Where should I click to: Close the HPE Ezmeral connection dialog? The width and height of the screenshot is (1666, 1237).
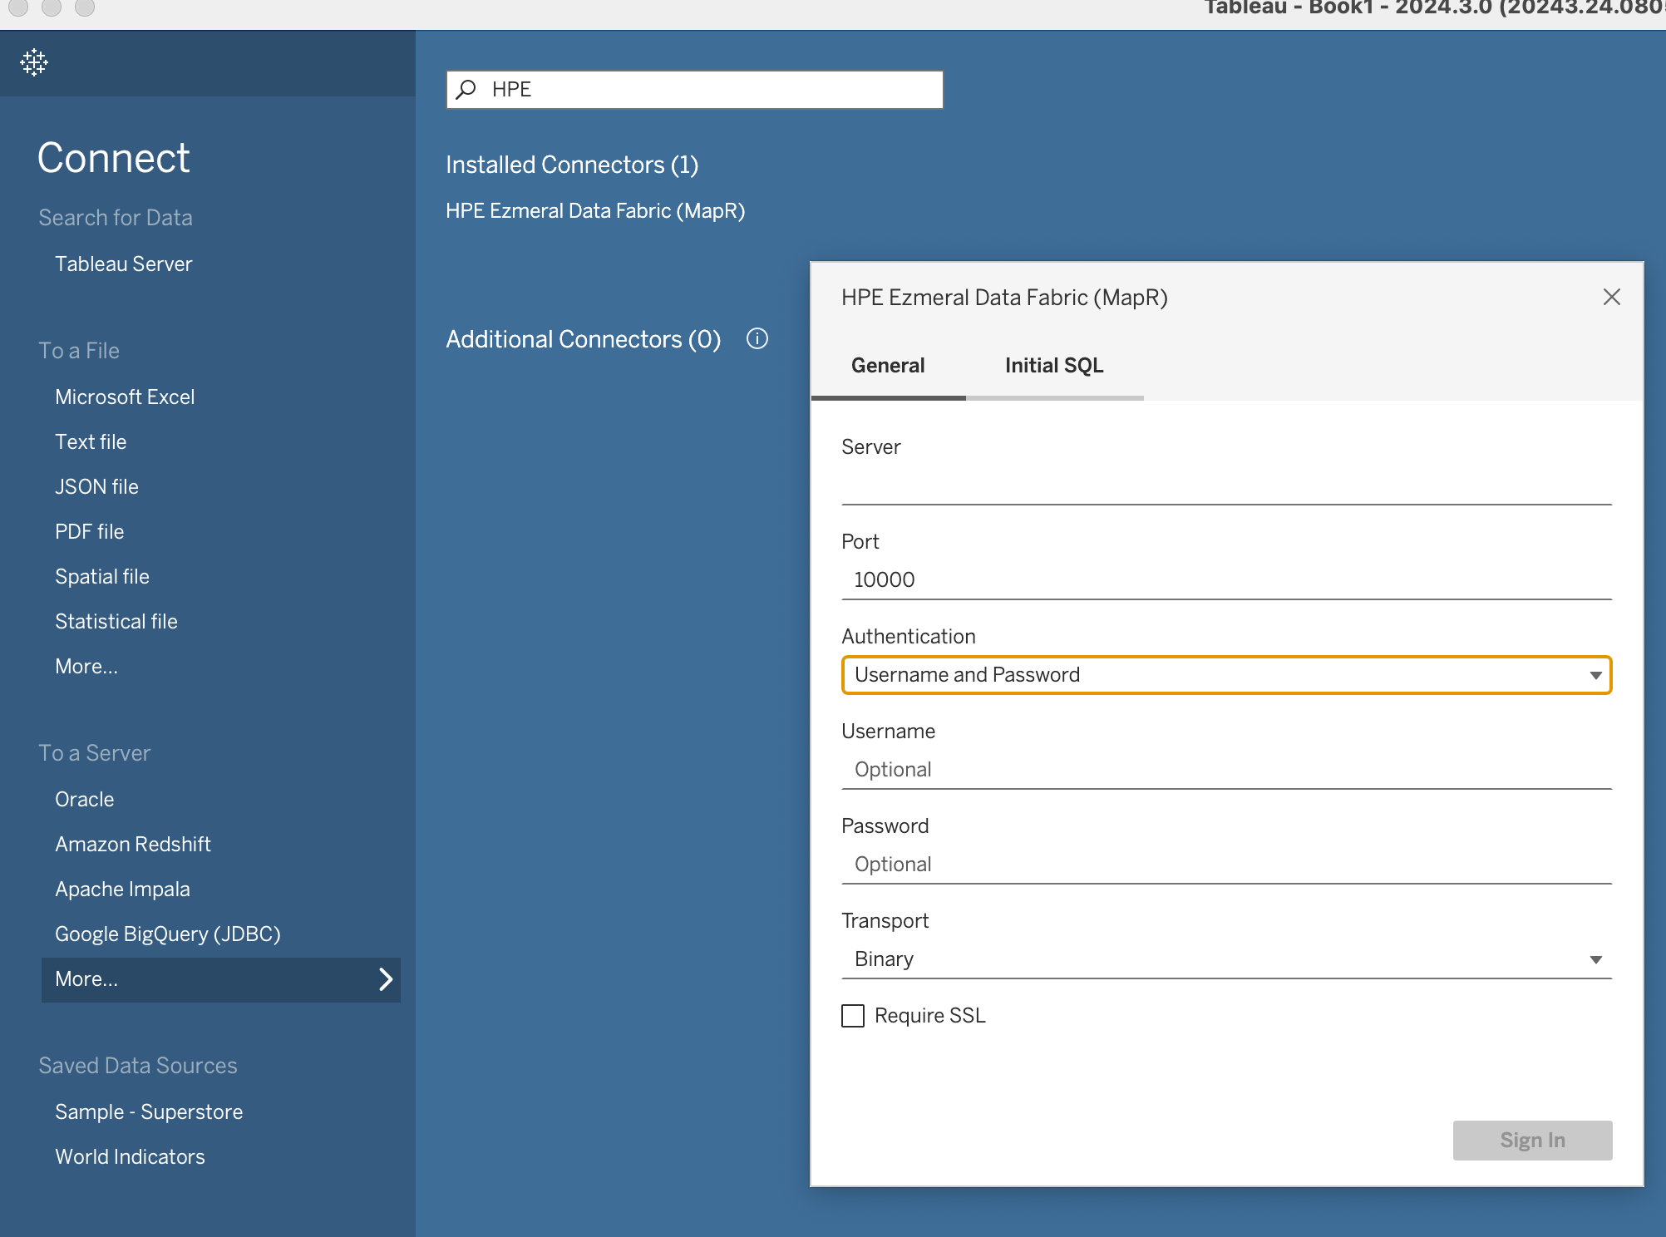click(1611, 297)
